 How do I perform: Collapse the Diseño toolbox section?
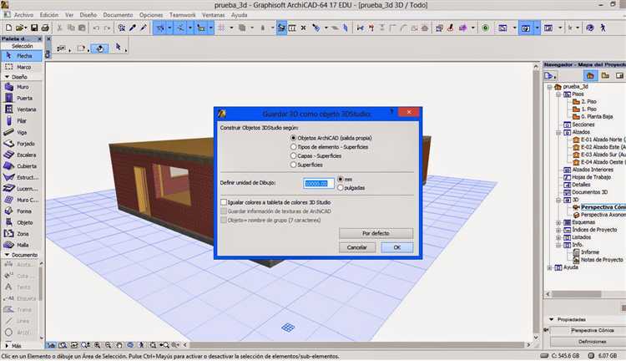(x=7, y=77)
